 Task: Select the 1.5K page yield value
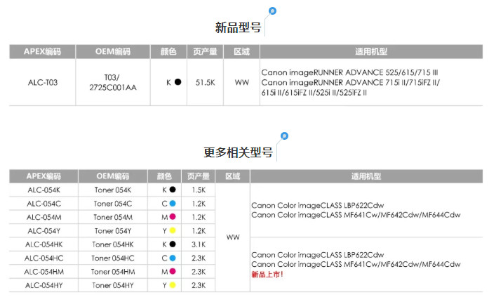[199, 190]
